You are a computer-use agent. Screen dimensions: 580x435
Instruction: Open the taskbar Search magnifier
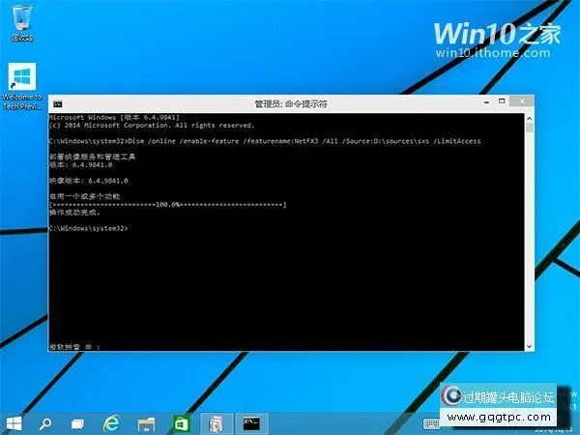pos(45,422)
